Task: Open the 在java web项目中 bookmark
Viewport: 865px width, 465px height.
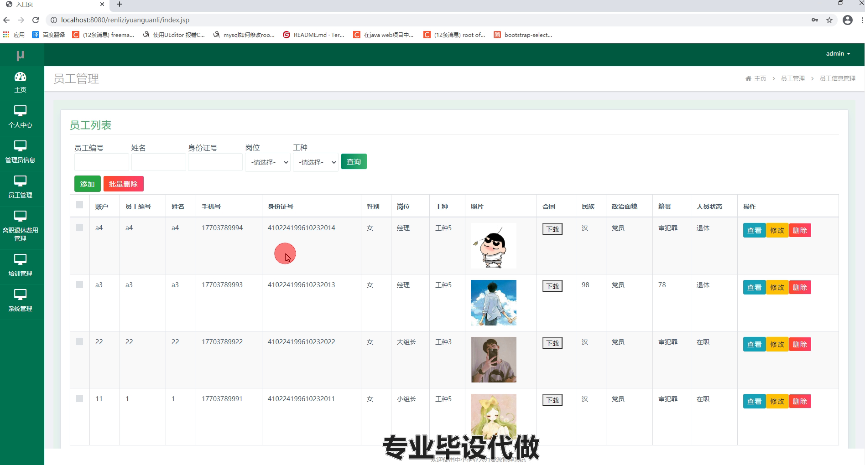Action: tap(383, 35)
